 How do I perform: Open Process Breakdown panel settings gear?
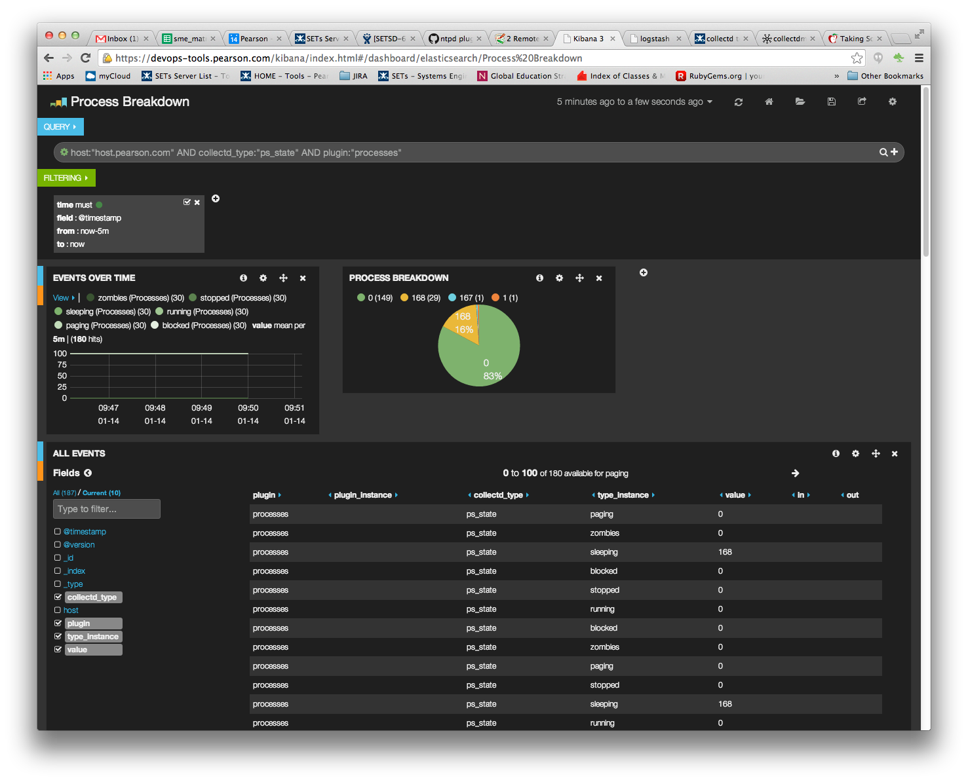pyautogui.click(x=559, y=278)
